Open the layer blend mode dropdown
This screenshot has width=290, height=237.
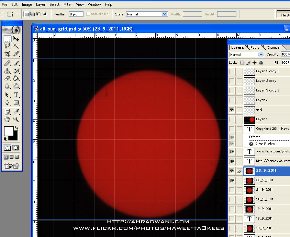[x=246, y=54]
